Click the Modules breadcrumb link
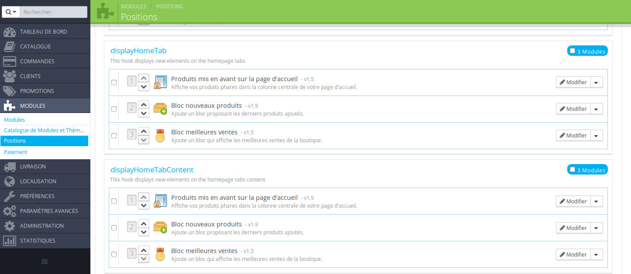The width and height of the screenshot is (631, 274). [x=134, y=7]
